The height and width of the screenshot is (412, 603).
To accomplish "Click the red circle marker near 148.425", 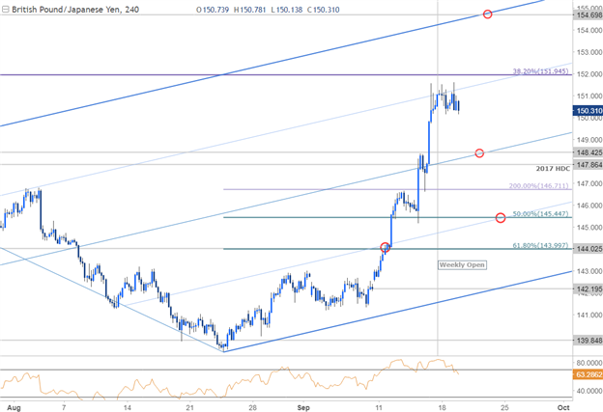I will (479, 152).
